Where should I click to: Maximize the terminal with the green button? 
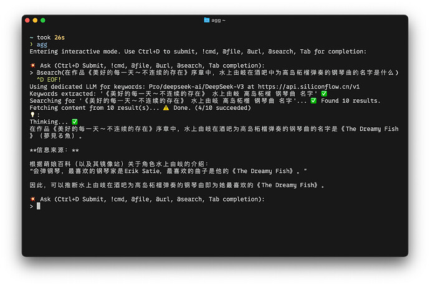click(x=43, y=21)
